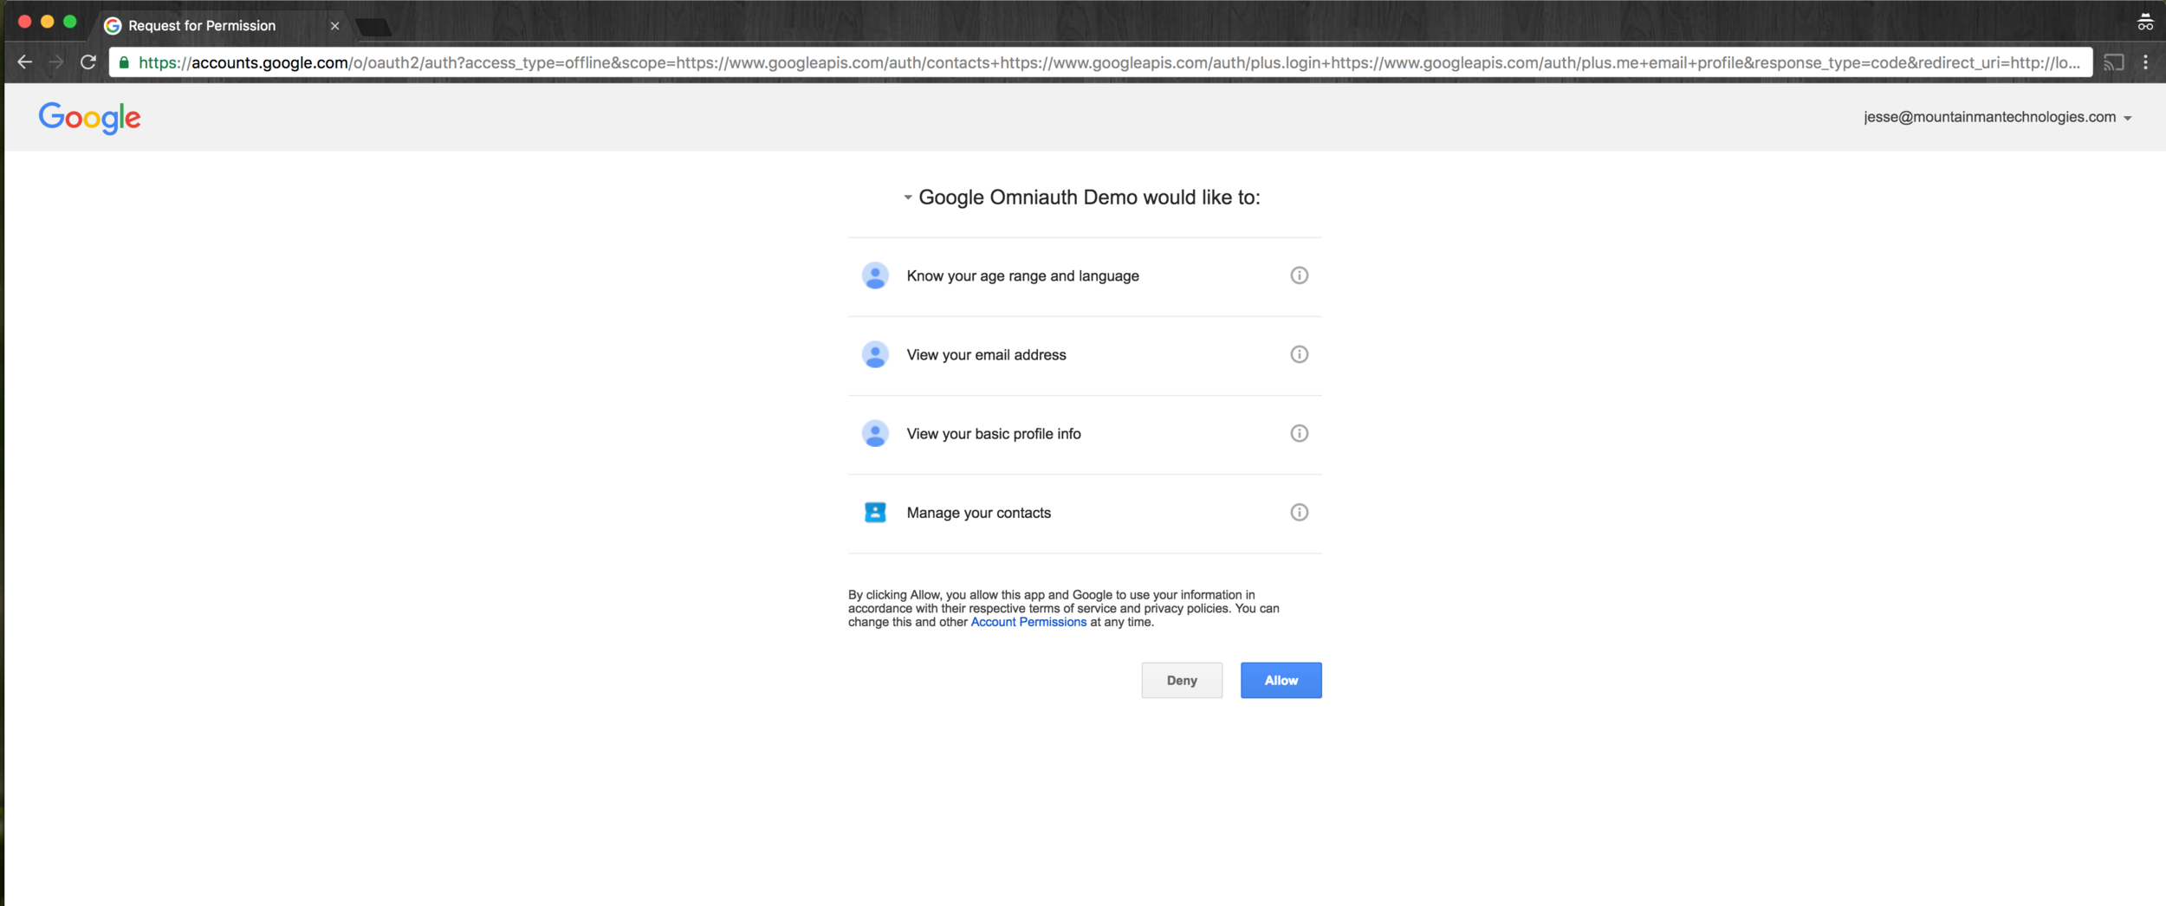Show info for View your email address
2166x906 pixels.
click(1299, 354)
